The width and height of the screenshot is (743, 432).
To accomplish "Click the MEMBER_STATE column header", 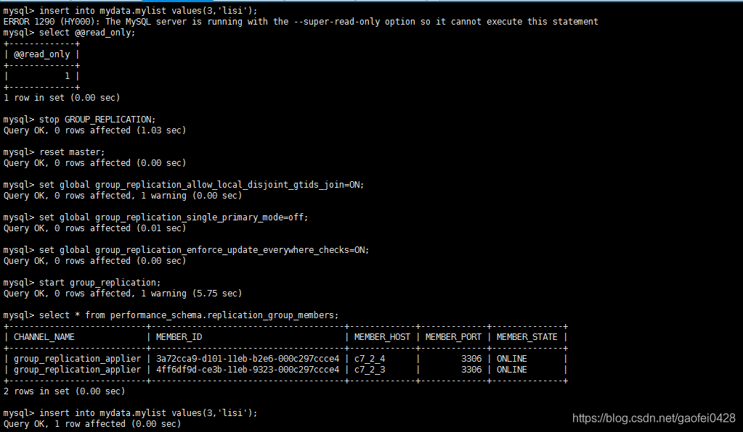I will pyautogui.click(x=527, y=337).
